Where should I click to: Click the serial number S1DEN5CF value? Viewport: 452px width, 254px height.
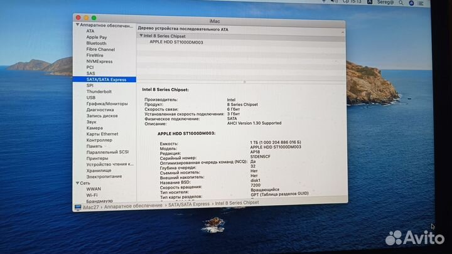coord(260,156)
